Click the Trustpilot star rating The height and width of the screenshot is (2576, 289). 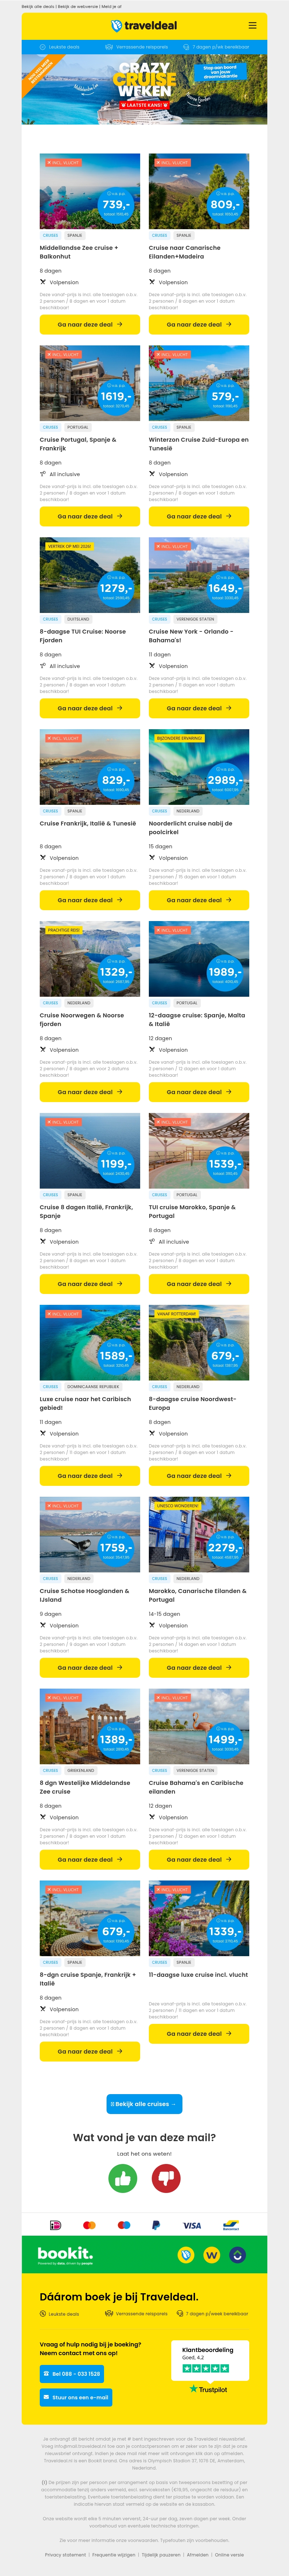204,2368
